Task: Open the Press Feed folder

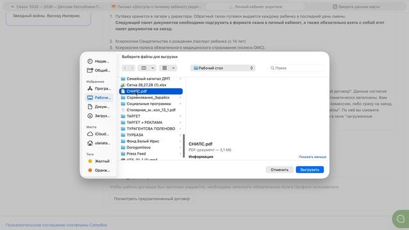Action: (151, 154)
